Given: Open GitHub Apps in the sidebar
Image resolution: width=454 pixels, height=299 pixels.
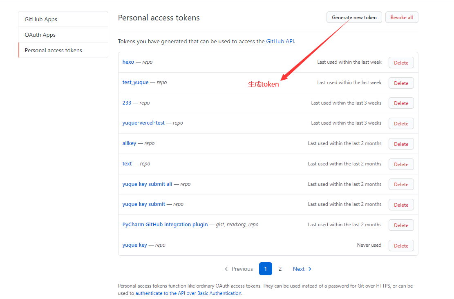Looking at the screenshot, I should [x=63, y=19].
